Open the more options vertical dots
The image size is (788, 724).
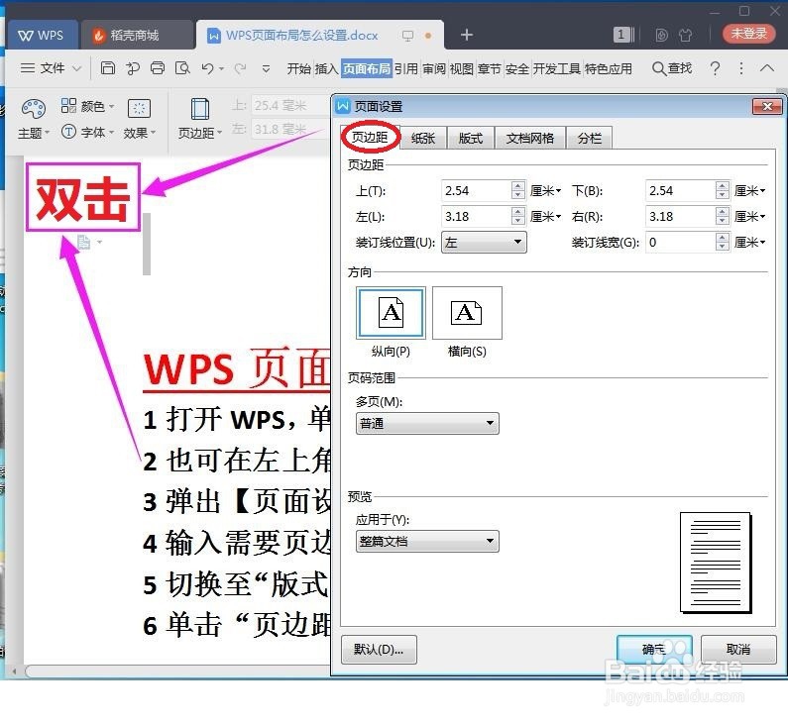coord(741,68)
